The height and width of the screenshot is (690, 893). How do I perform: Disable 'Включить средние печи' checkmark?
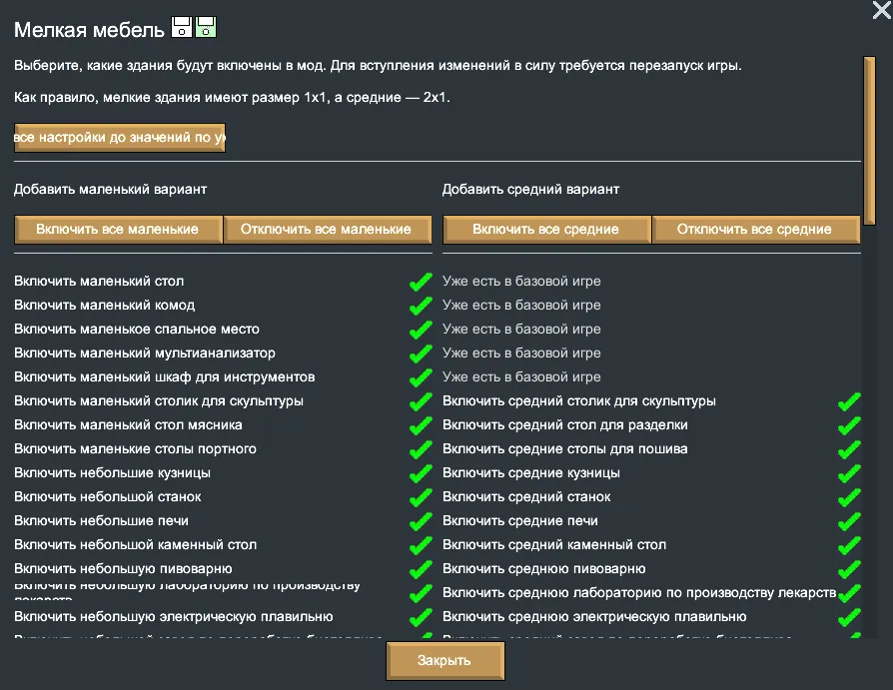849,521
